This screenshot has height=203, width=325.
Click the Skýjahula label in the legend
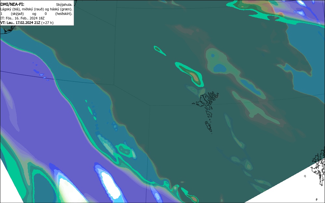(64, 5)
